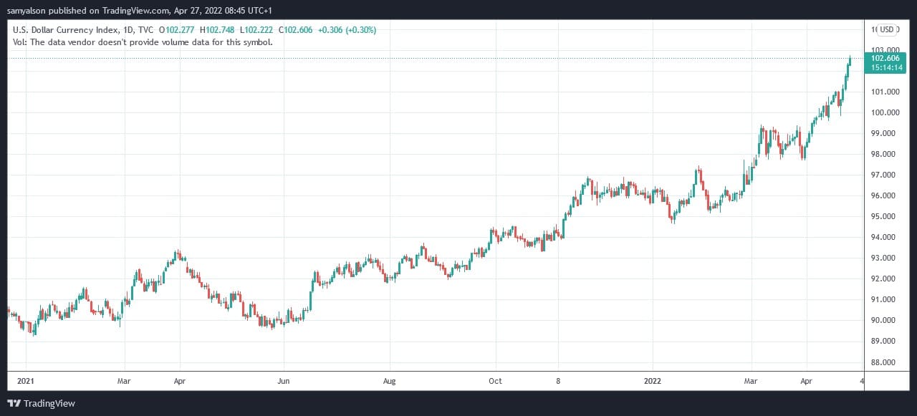
Task: Click the 98.000 price axis label
Action: (x=885, y=154)
